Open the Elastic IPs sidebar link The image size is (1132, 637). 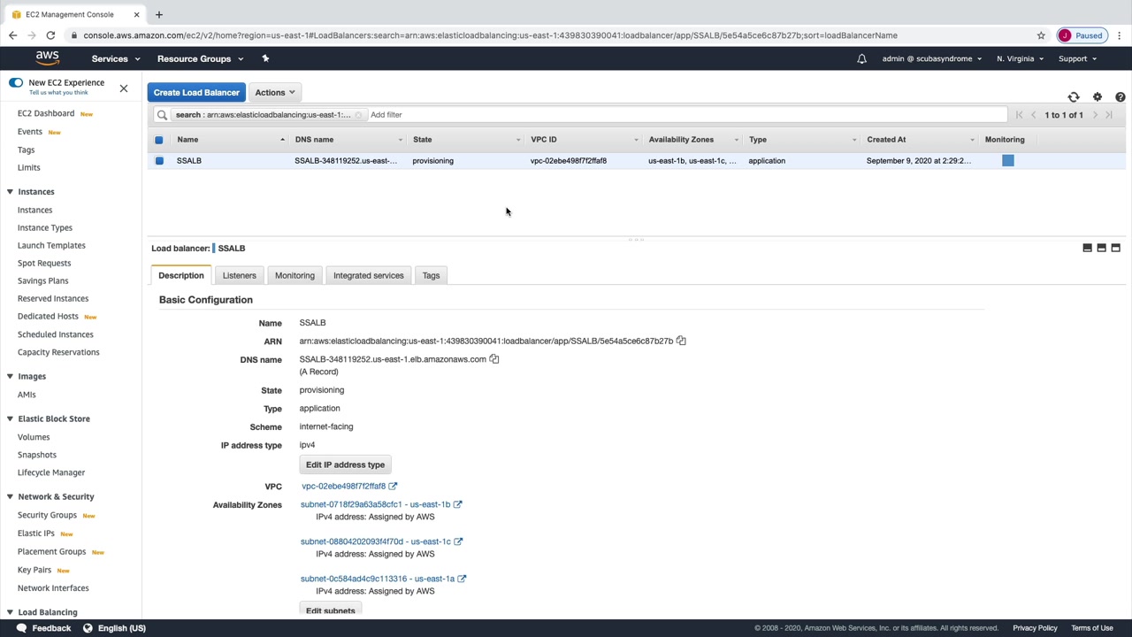click(x=36, y=533)
